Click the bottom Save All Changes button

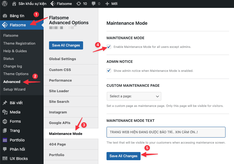[123, 156]
